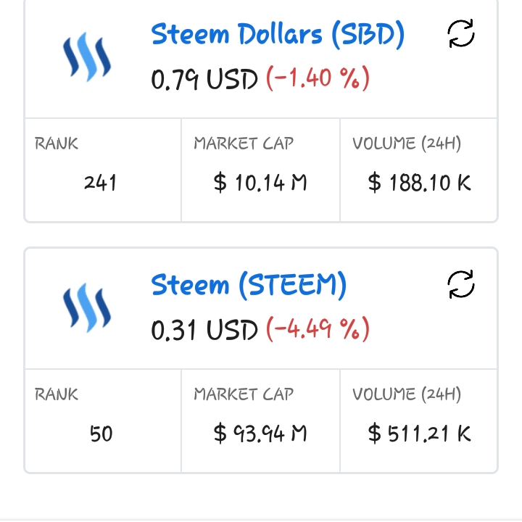Refresh the Steem (STEEM) card
This screenshot has height=522, width=522.
pyautogui.click(x=461, y=284)
